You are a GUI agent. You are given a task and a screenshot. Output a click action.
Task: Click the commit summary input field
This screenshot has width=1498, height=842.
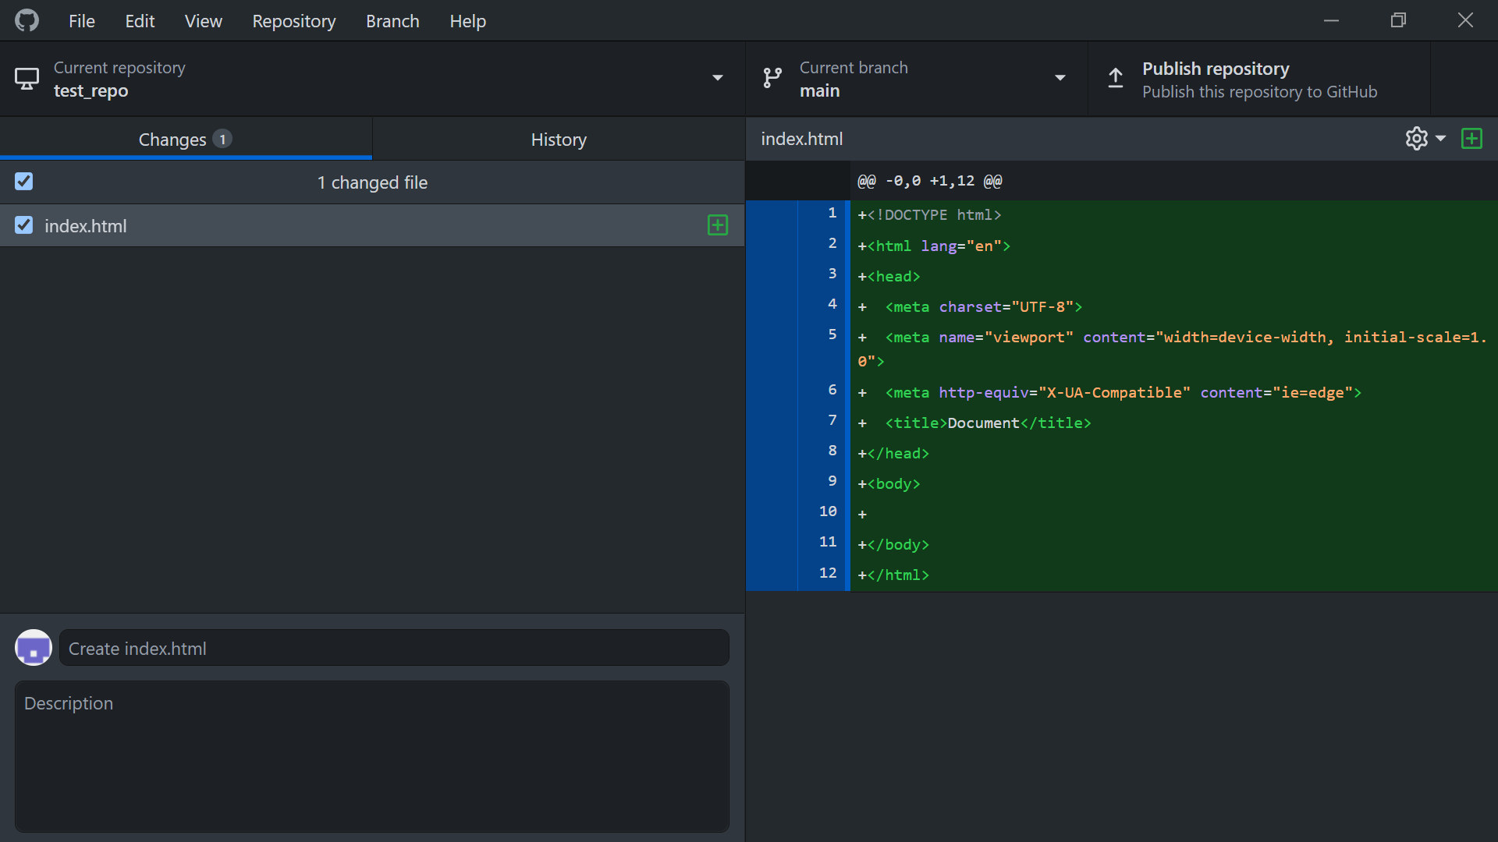point(395,648)
